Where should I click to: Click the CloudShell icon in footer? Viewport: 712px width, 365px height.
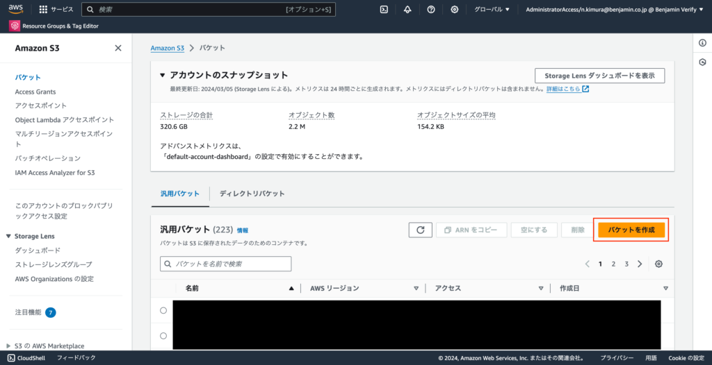click(x=11, y=358)
